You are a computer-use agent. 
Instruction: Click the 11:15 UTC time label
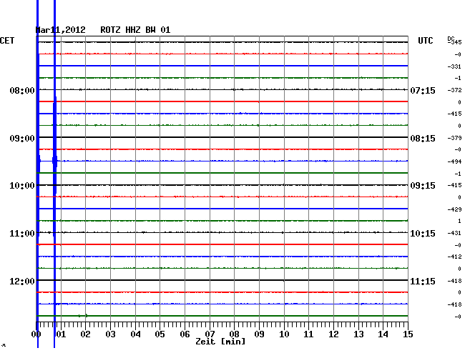[x=423, y=281]
